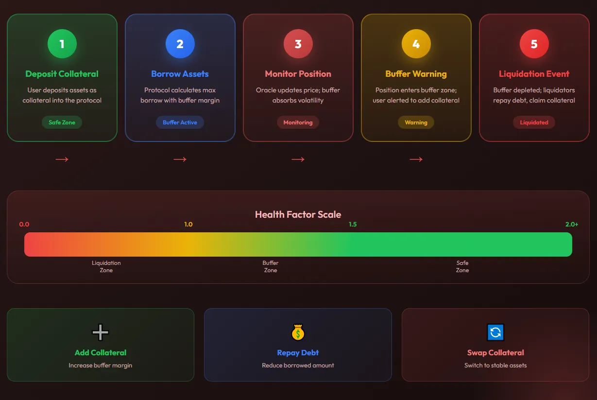Screen dimensions: 597x400
Task: Click the plus icon on Add Collateral card
Action: tap(101, 332)
